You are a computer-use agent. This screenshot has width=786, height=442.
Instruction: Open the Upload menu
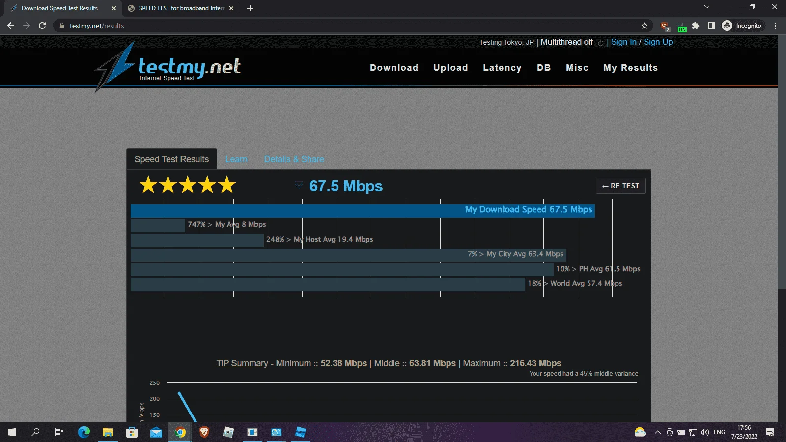click(x=450, y=68)
